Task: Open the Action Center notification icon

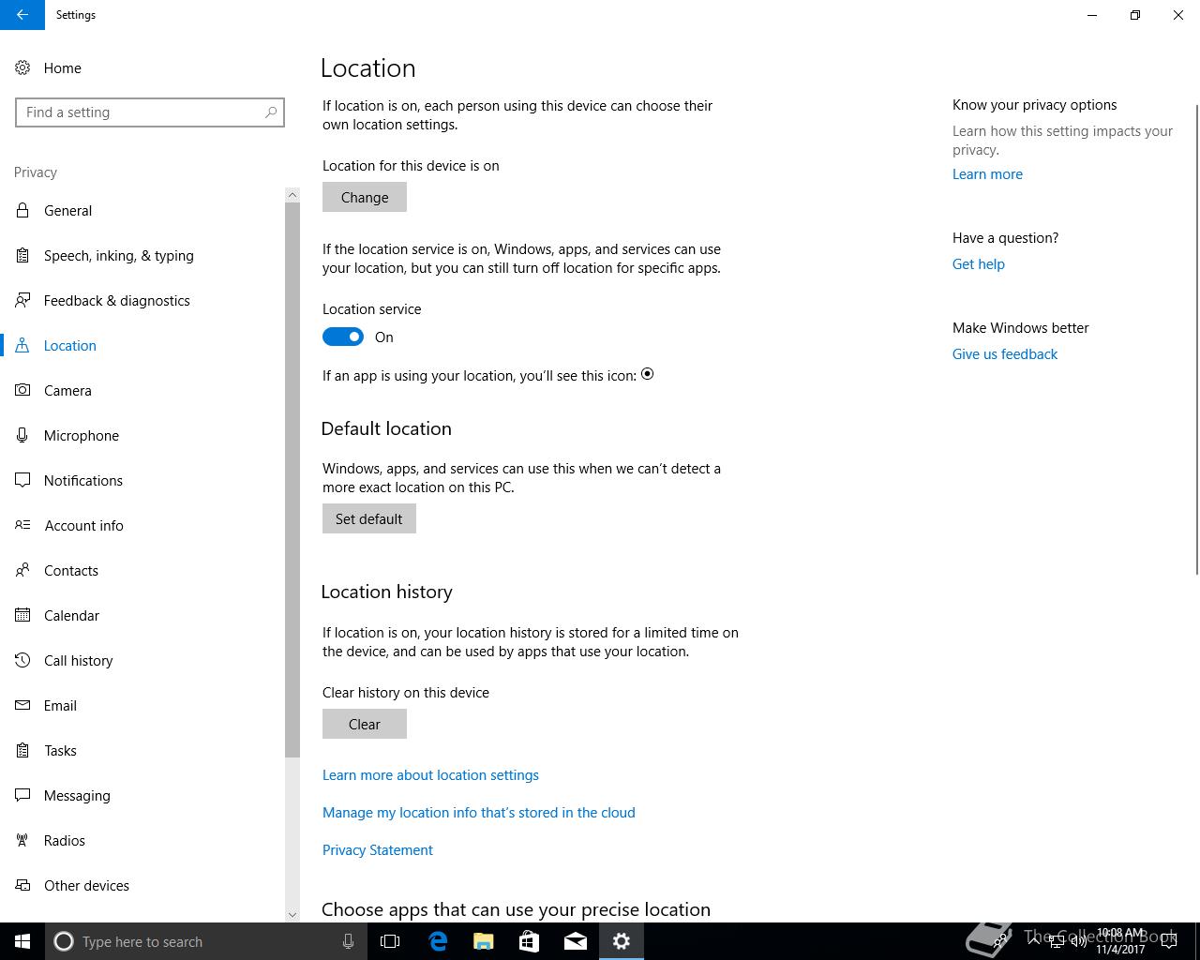Action: point(1169,941)
